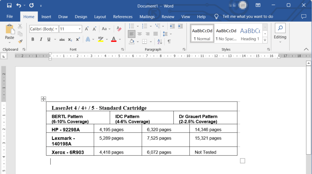The width and height of the screenshot is (312, 174).
Task: Click Tell me what you want to do
Action: pyautogui.click(x=247, y=16)
